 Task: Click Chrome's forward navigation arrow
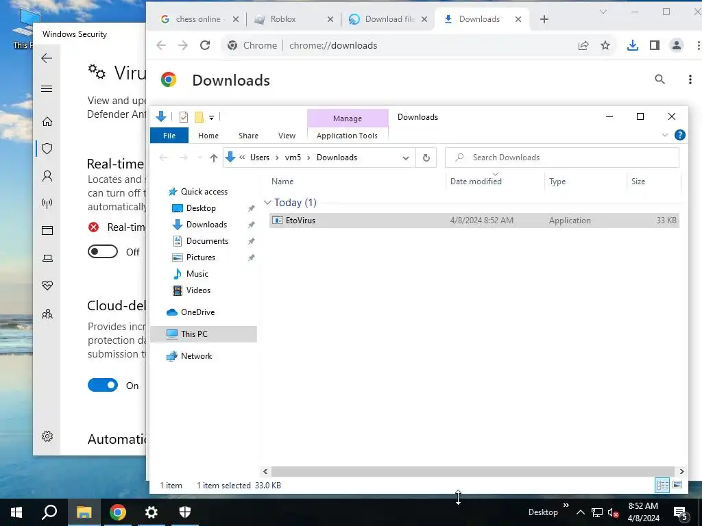coord(182,45)
